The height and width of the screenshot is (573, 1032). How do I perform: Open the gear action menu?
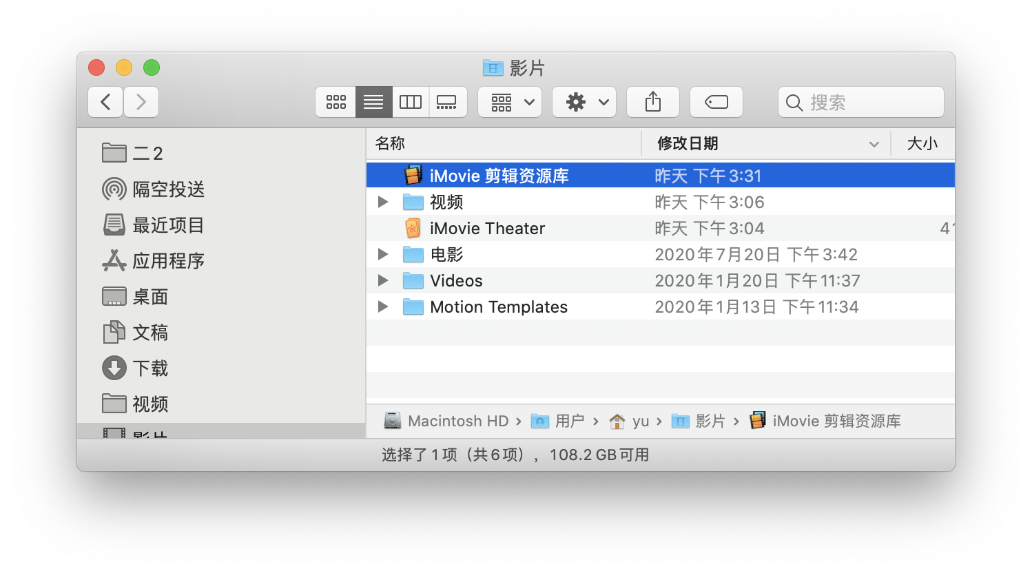[x=584, y=102]
